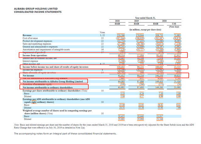Click net income value 140,350
The width and height of the screenshot is (201, 144).
coord(159,76)
